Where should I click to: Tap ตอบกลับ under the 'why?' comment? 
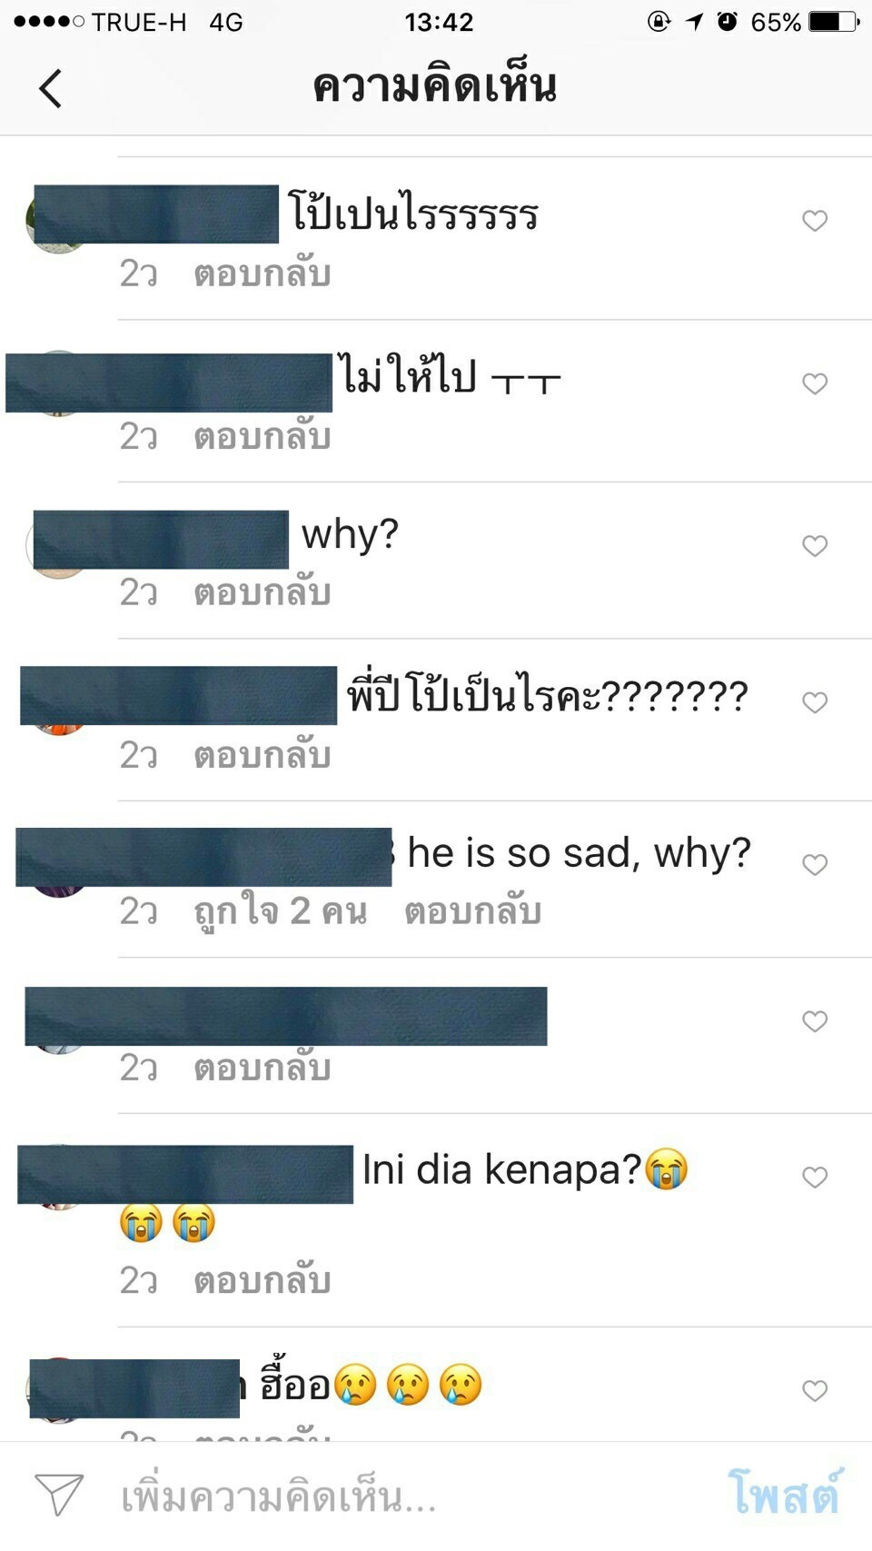pos(262,592)
